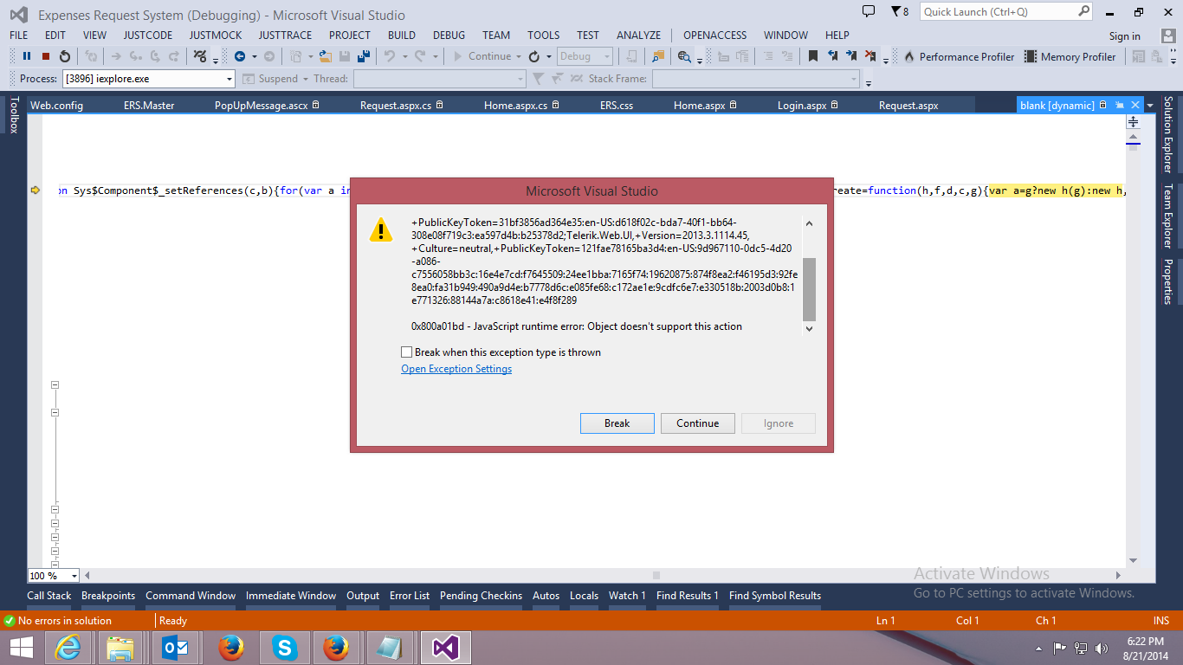Open Internet Explorer from the taskbar
Screen dimensions: 1183x665
[x=68, y=647]
